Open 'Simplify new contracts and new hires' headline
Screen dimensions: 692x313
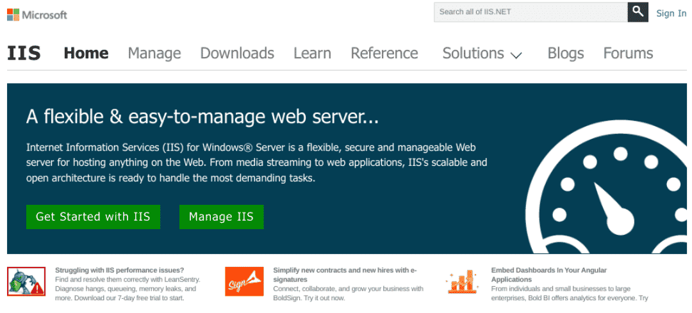[345, 275]
